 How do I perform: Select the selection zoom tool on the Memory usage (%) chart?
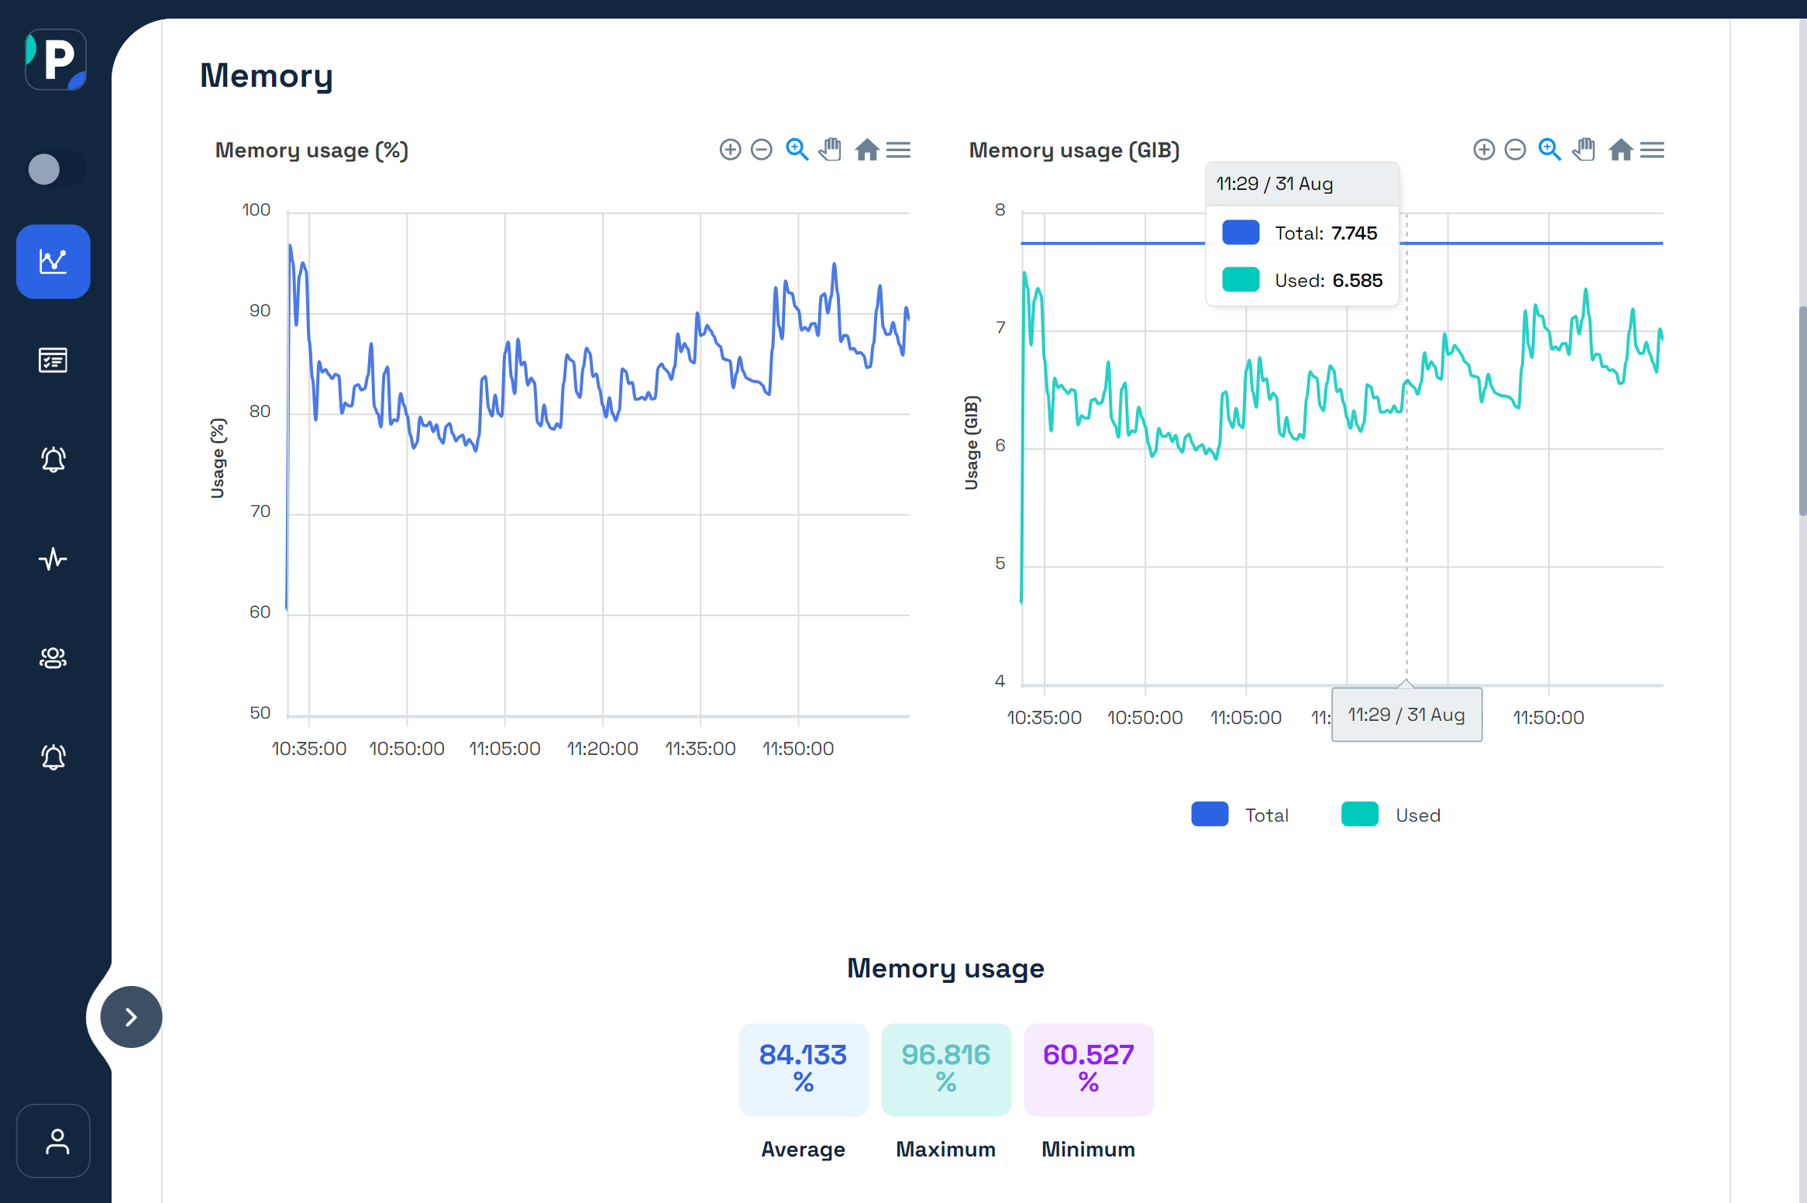click(x=797, y=150)
